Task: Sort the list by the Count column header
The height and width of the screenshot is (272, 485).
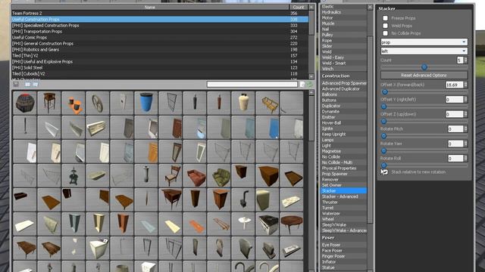Action: 299,7
